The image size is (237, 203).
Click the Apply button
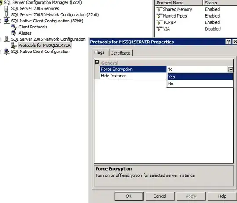point(191,196)
